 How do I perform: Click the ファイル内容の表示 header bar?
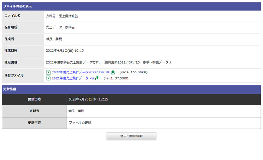tap(131, 7)
